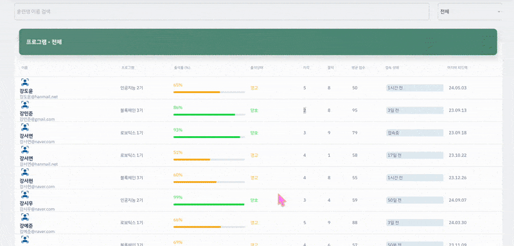
Task: Click the 접속중 status badge
Action: [414, 133]
